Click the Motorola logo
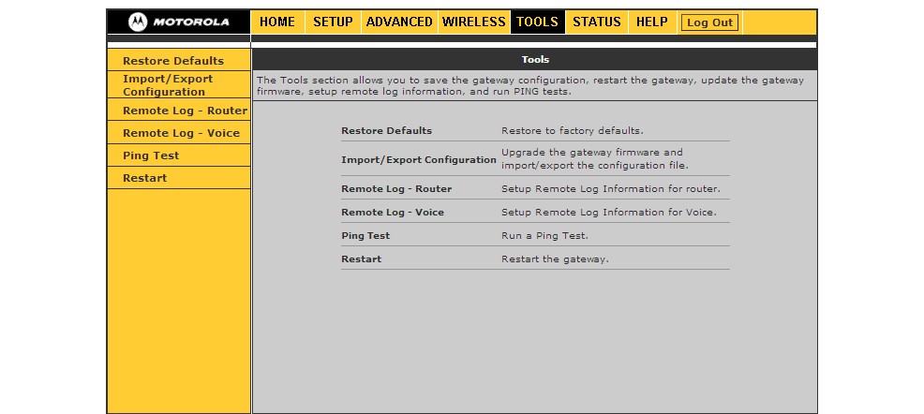The image size is (924, 414). pos(179,22)
